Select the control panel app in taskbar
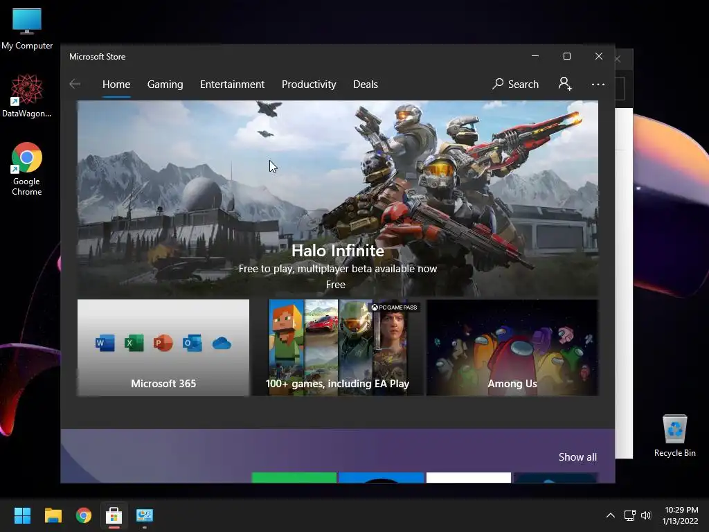The image size is (709, 532). tap(145, 515)
